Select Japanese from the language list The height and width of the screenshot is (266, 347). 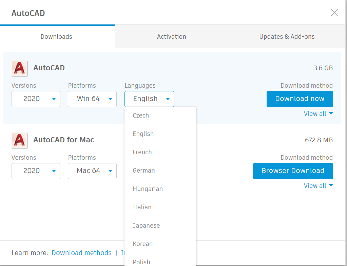click(x=146, y=225)
